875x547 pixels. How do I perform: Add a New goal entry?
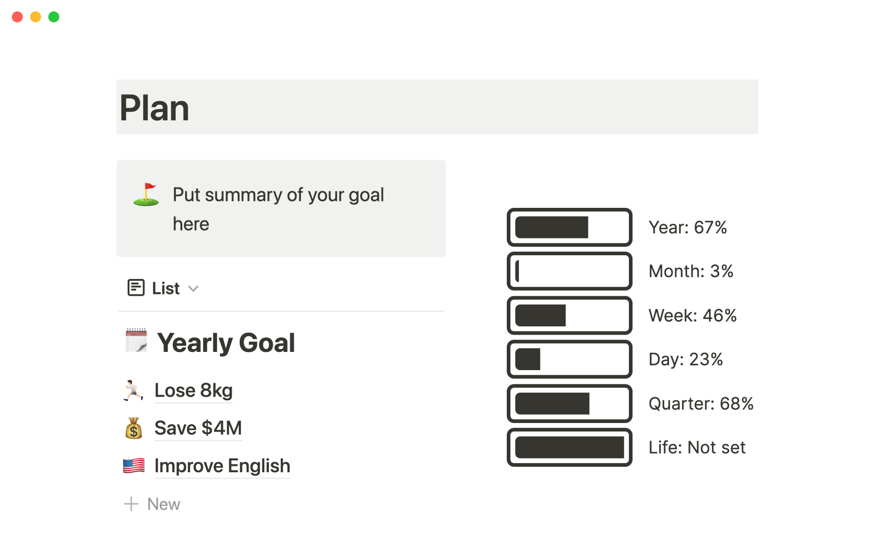[x=164, y=504]
